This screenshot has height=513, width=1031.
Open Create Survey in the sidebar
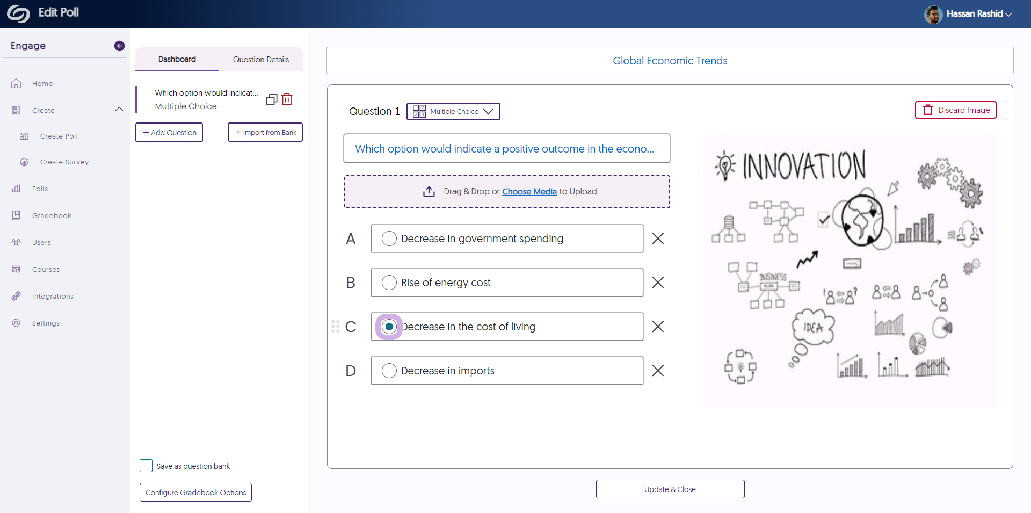coord(64,162)
